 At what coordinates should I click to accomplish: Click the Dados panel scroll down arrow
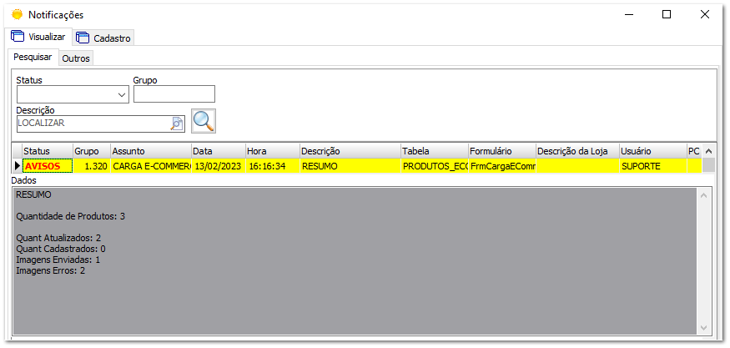click(702, 327)
